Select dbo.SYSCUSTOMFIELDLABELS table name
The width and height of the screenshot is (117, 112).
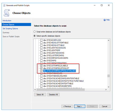(x=56, y=66)
